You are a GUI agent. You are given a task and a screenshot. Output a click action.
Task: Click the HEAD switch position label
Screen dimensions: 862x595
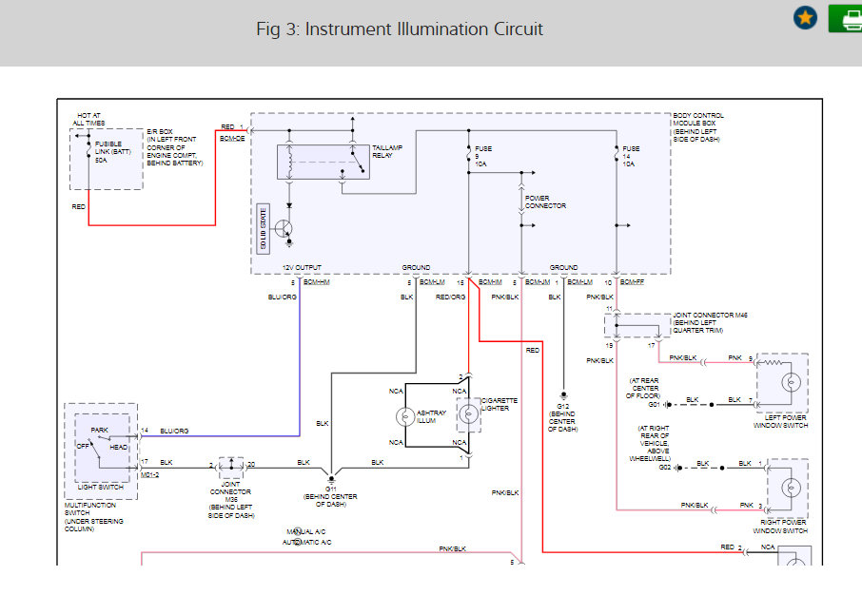(118, 448)
